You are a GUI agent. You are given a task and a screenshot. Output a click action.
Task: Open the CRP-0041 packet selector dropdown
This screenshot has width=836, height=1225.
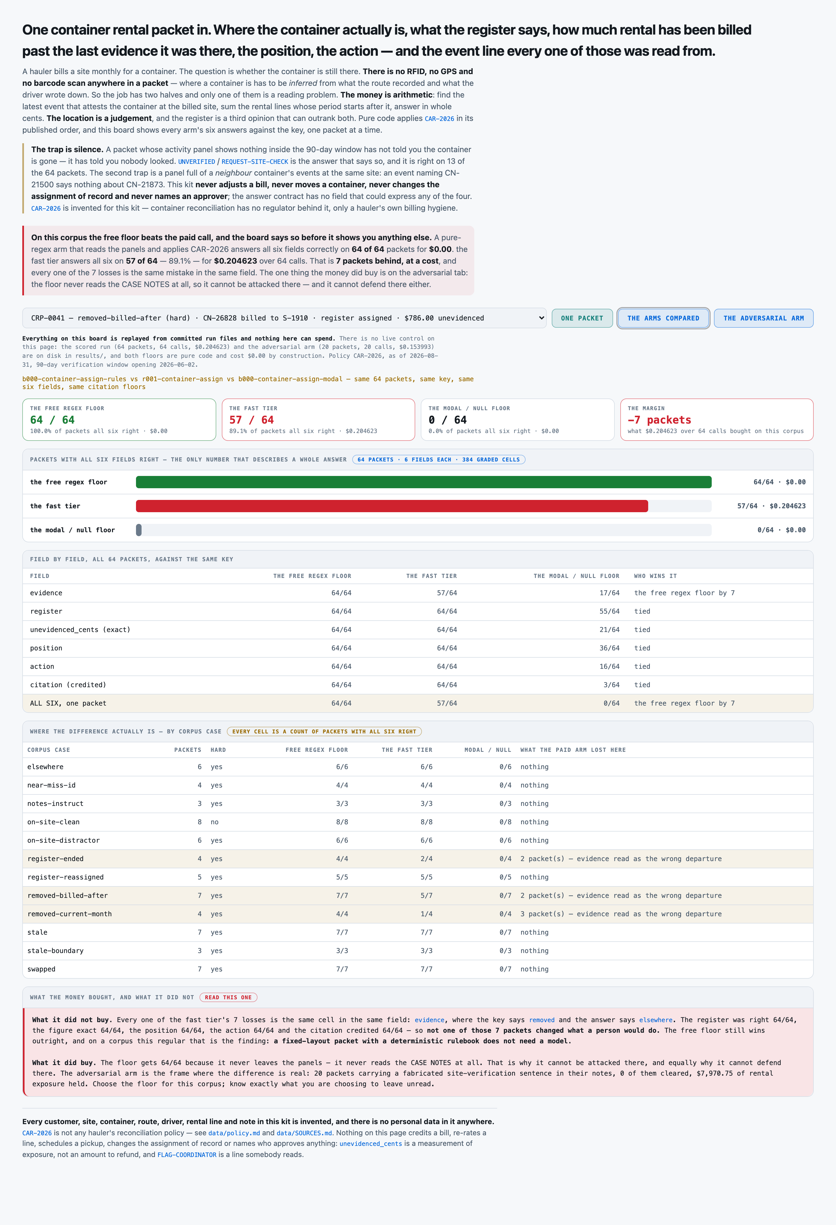(284, 318)
